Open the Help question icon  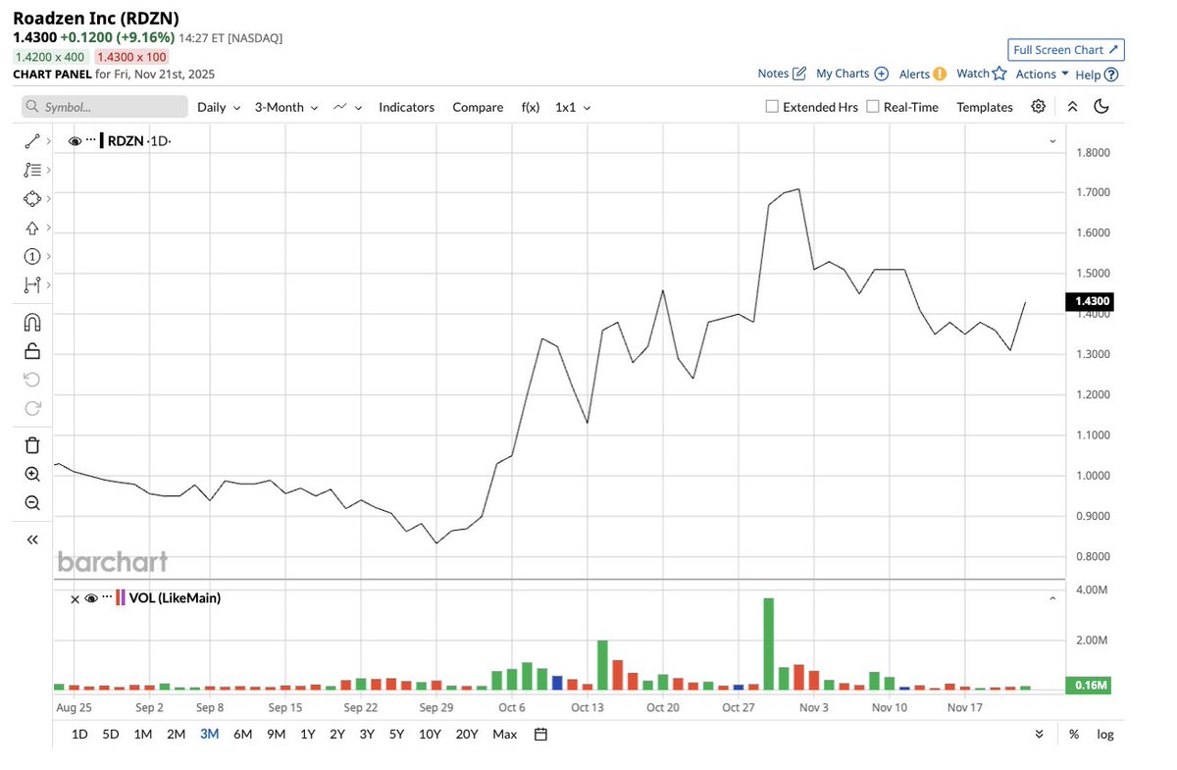[x=1111, y=75]
